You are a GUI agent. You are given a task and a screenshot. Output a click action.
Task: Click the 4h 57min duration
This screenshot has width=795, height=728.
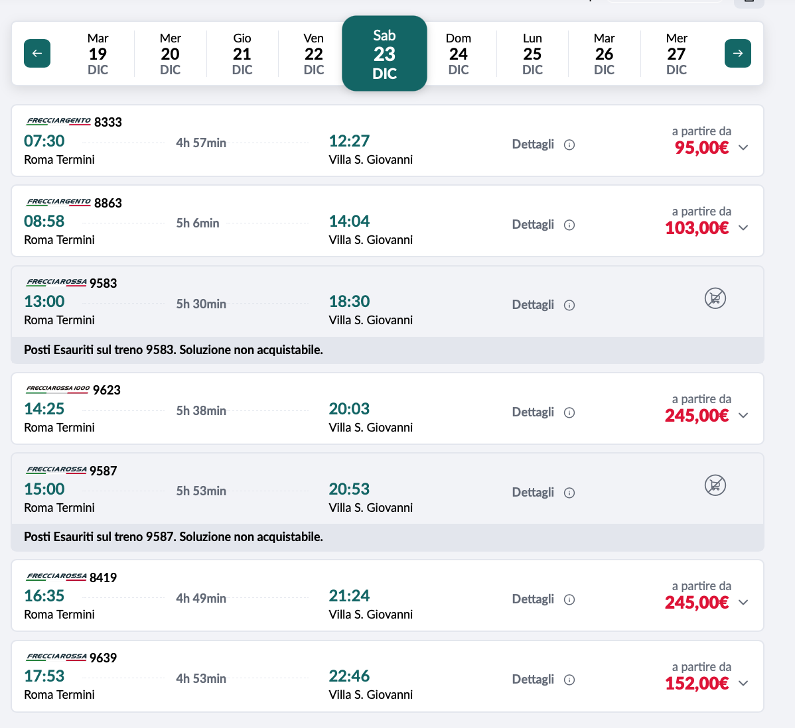point(201,143)
